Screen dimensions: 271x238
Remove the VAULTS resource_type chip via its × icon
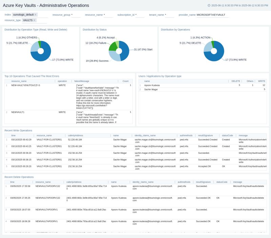(x=34, y=20)
